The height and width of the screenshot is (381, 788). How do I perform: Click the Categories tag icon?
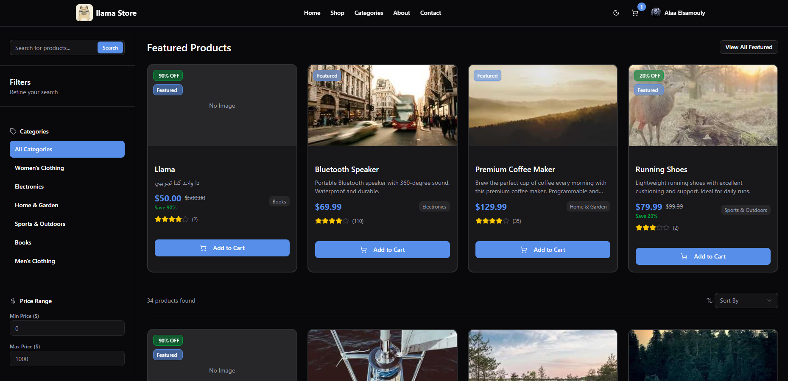pyautogui.click(x=13, y=131)
